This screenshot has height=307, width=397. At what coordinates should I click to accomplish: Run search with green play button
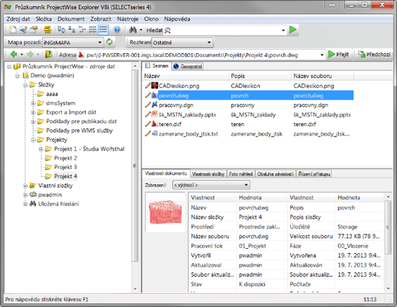[x=293, y=30]
